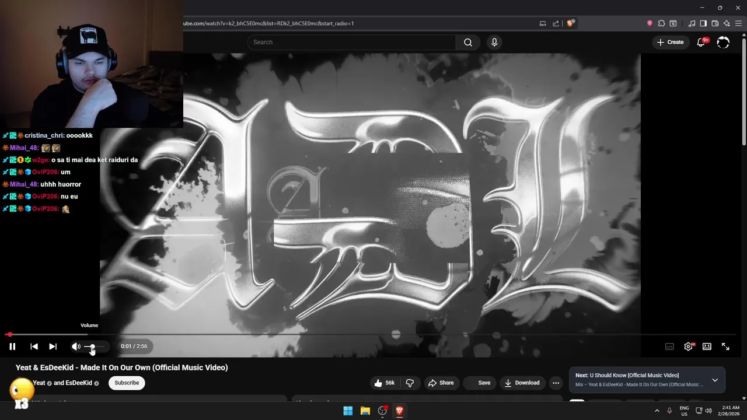Viewport: 747px width, 420px height.
Task: Open the browser hamburger menu
Action: (x=738, y=23)
